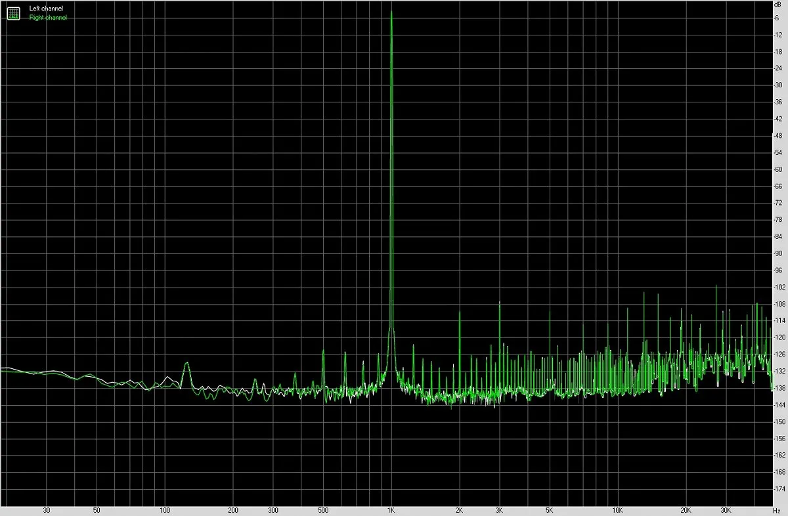Image resolution: width=788 pixels, height=516 pixels.
Task: Click the -6 dB axis value
Action: (x=777, y=17)
